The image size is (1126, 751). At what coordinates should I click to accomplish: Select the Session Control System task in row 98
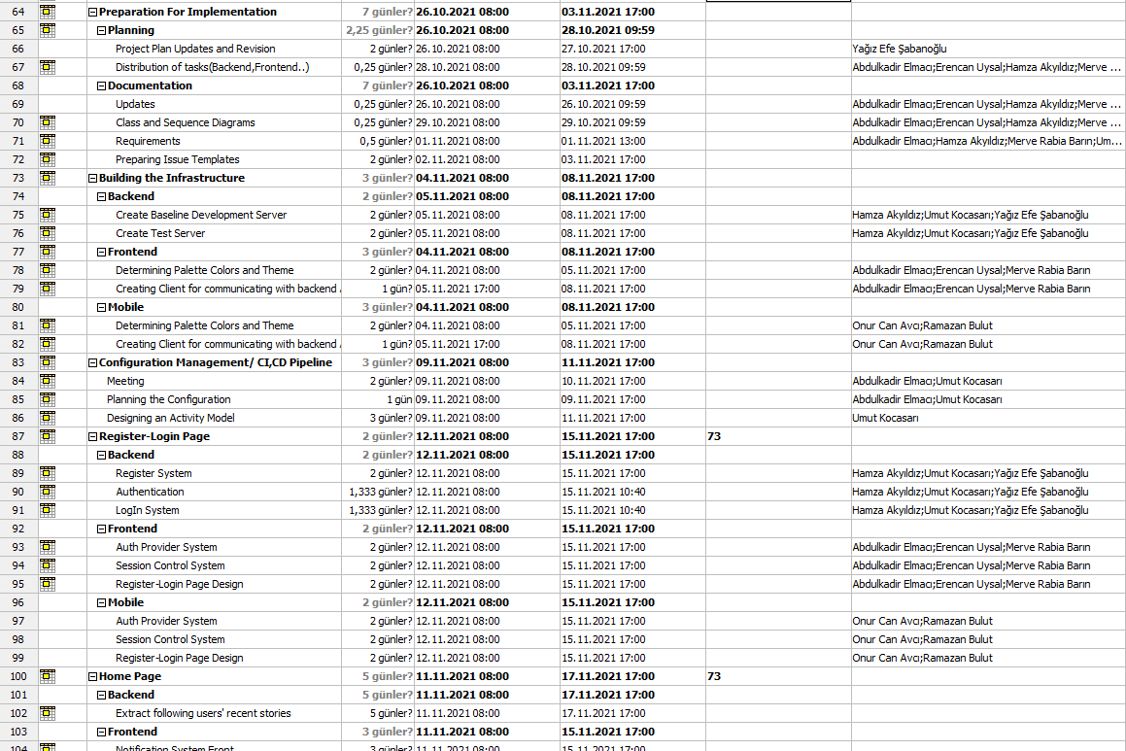pyautogui.click(x=170, y=639)
